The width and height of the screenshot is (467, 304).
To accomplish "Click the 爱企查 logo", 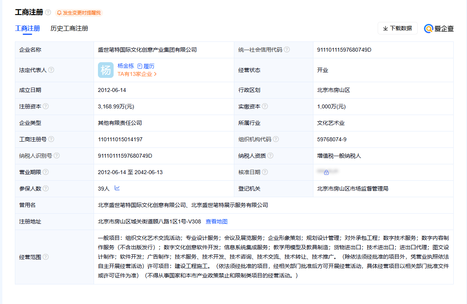I will [439, 29].
